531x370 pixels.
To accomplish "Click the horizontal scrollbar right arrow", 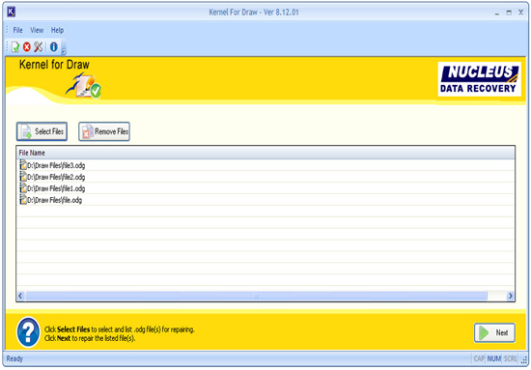I will [510, 296].
